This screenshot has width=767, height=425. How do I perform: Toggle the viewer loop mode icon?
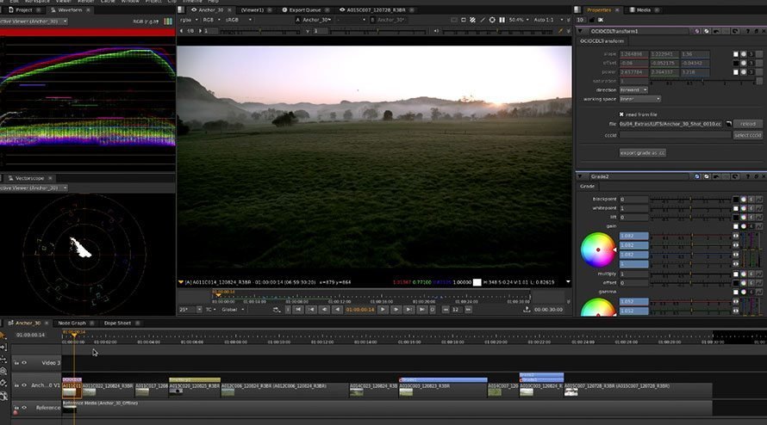click(276, 310)
